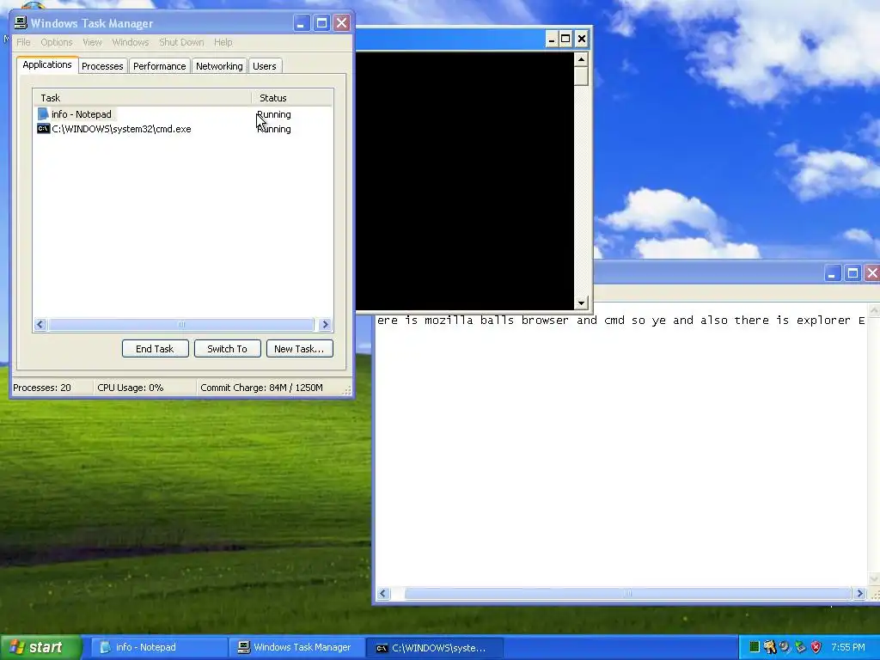Viewport: 880px width, 660px height.
Task: Minimize the Windows Task Manager window
Action: (302, 23)
